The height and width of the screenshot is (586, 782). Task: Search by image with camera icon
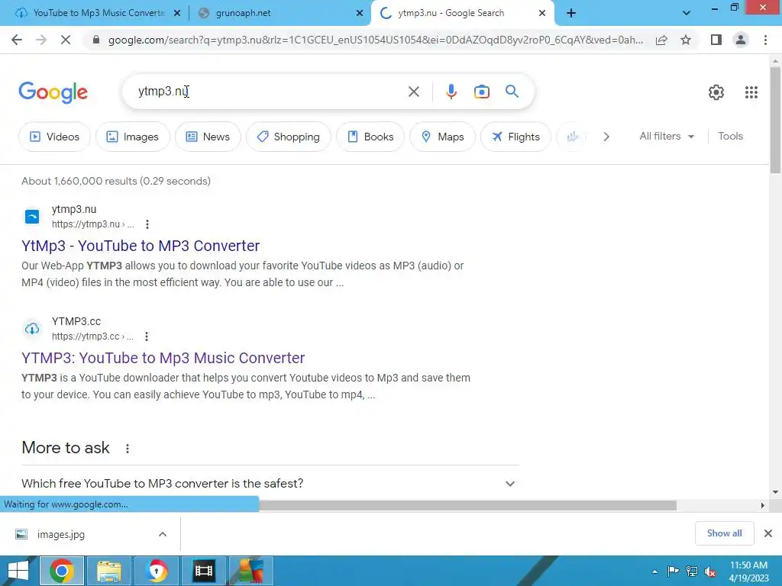[481, 92]
